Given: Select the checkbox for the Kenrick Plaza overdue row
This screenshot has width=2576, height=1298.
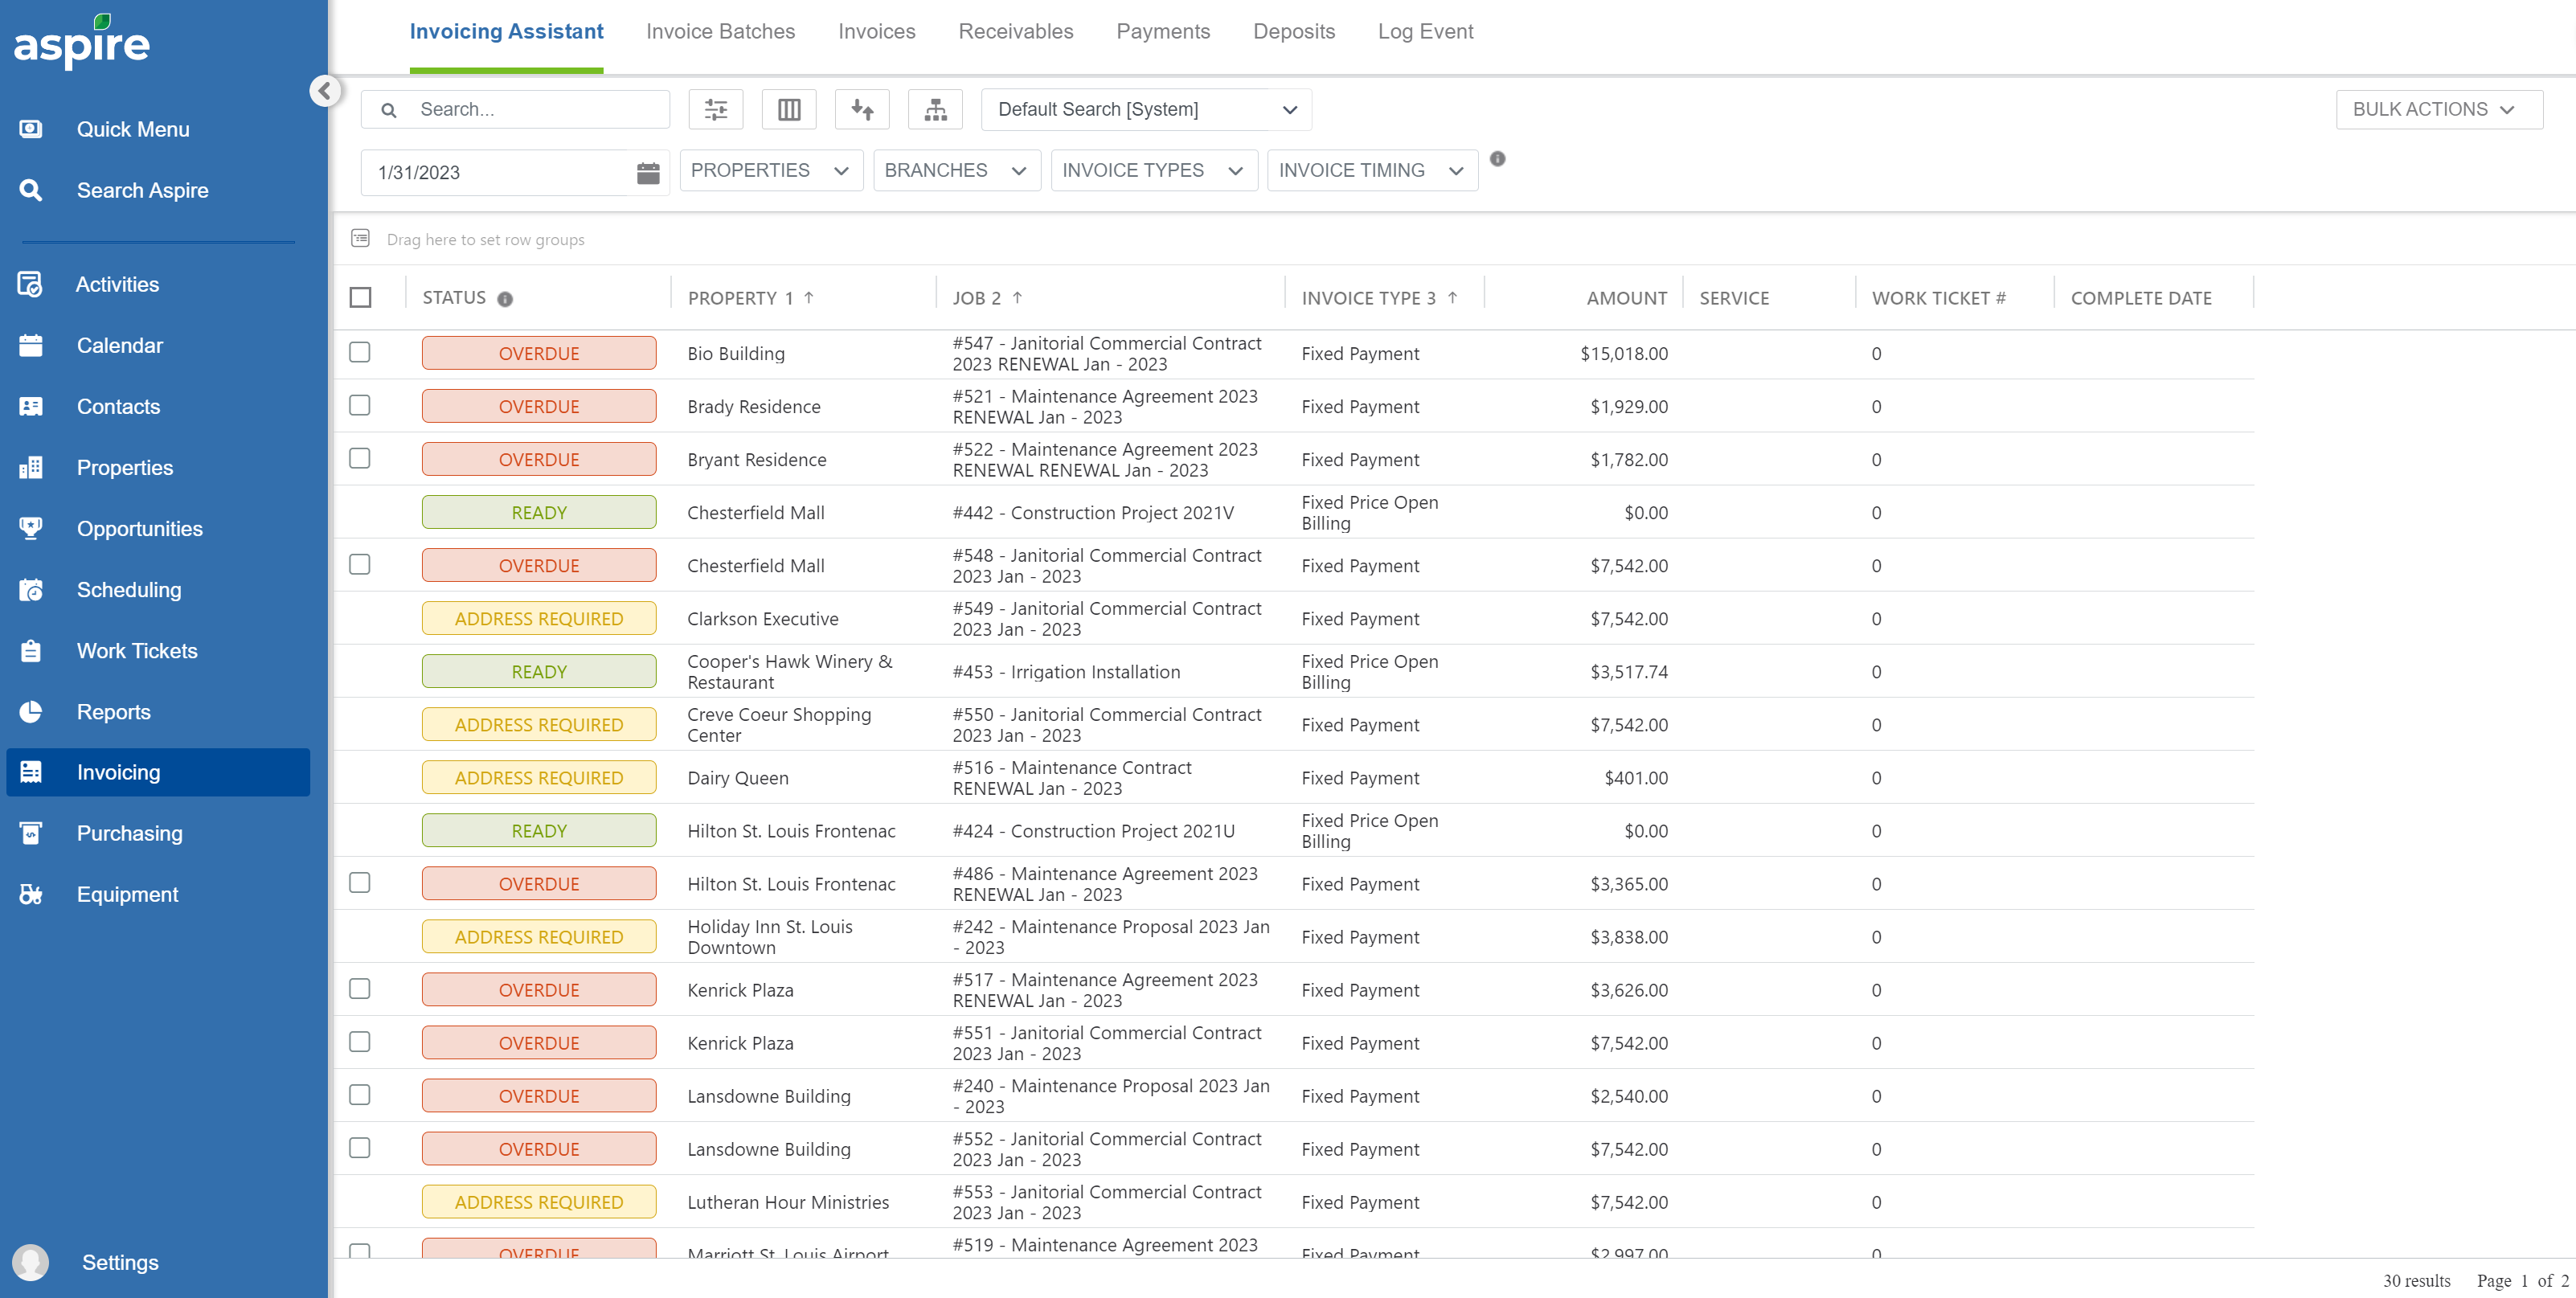Looking at the screenshot, I should [360, 989].
